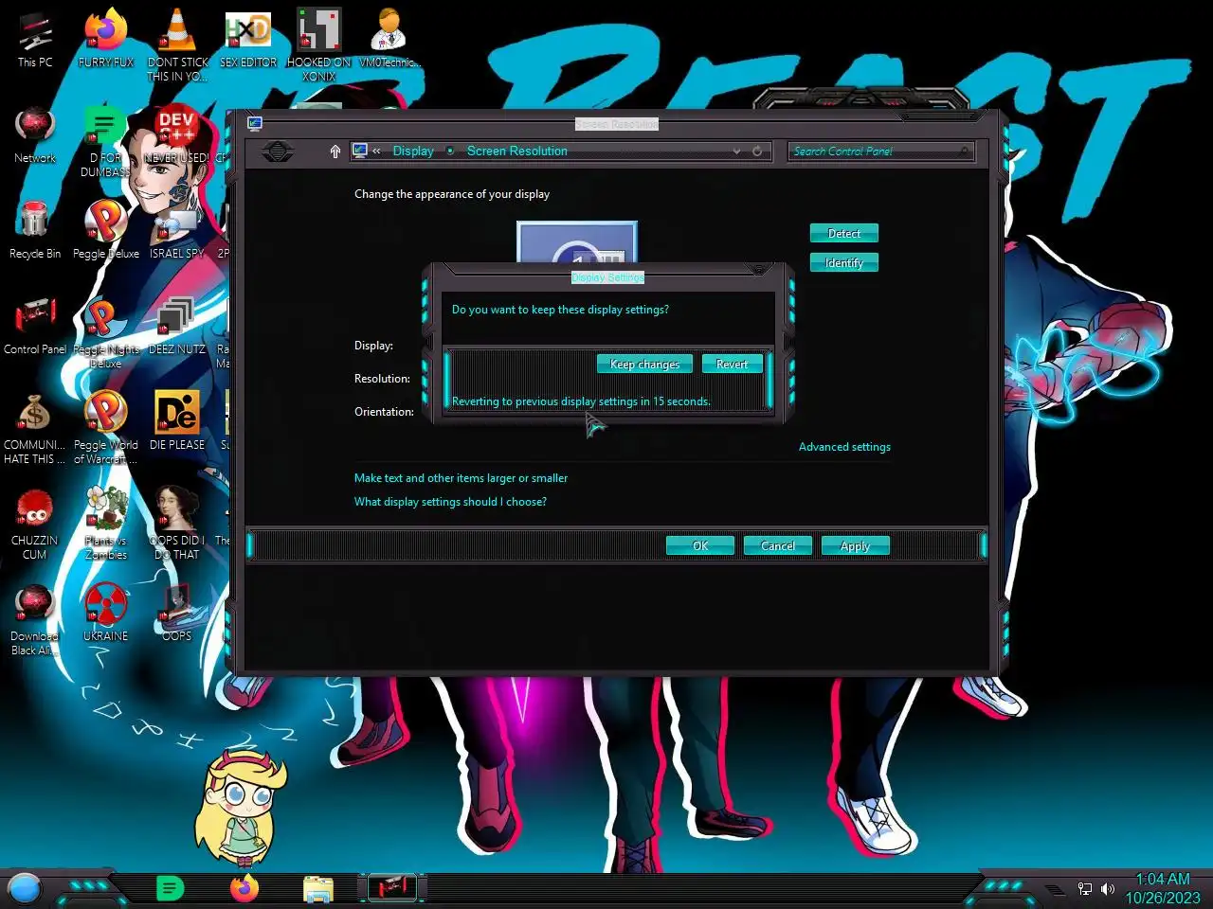Click the up-arrow navigation button
Viewport: 1213px width, 909px height.
click(x=335, y=151)
